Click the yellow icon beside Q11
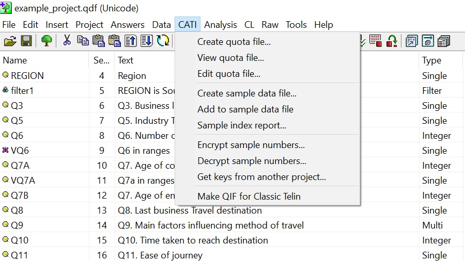Screen dimensions: 465x261 [x=5, y=254]
